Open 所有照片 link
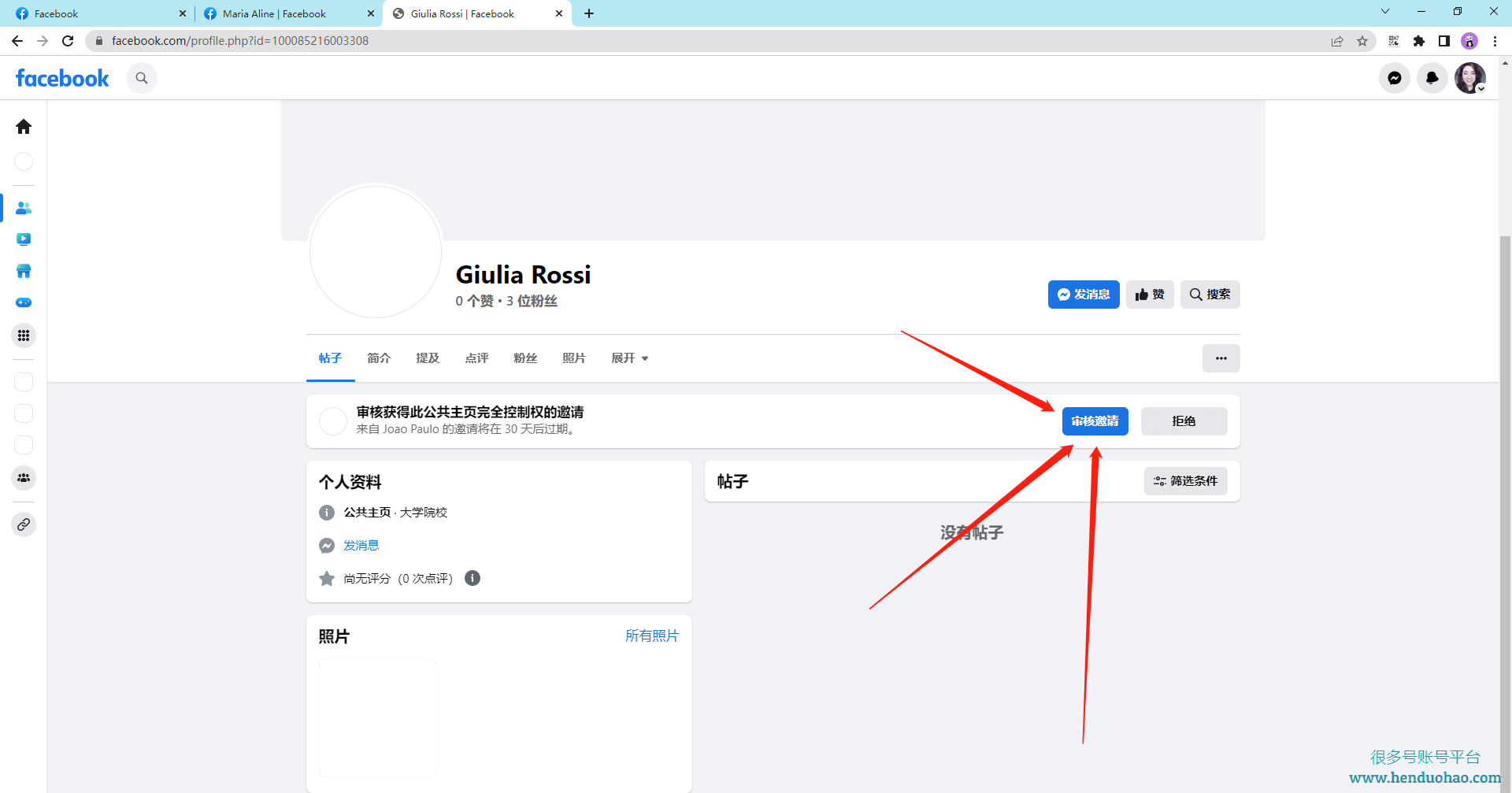The height and width of the screenshot is (793, 1512). pyautogui.click(x=652, y=636)
